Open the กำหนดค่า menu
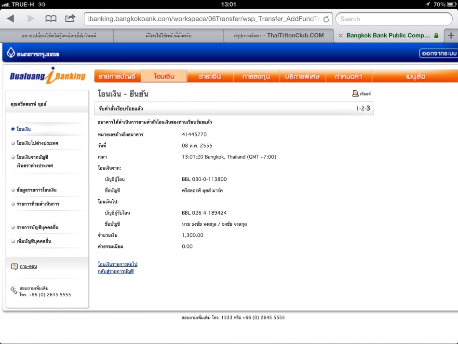The width and height of the screenshot is (458, 344). (349, 77)
